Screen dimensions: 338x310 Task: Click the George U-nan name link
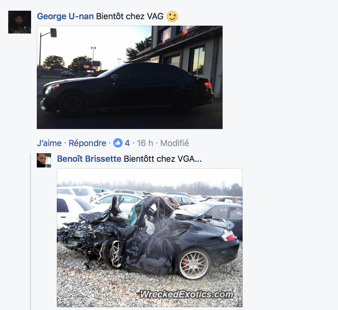[65, 16]
